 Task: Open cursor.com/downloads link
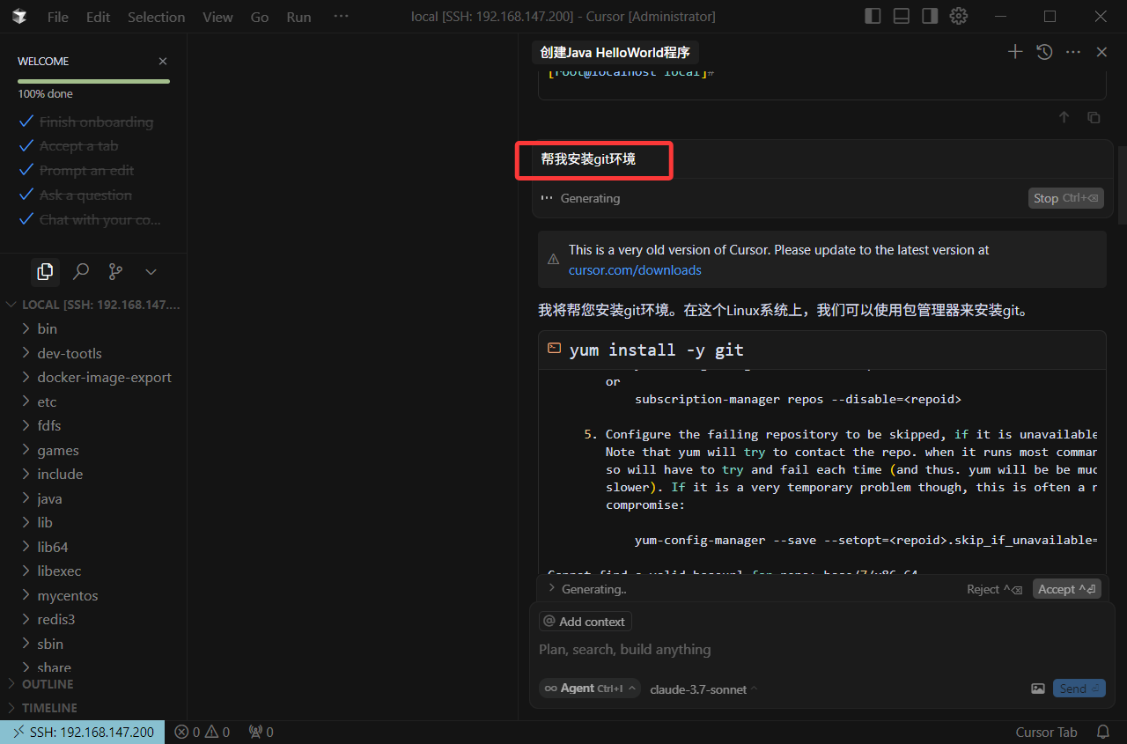pos(635,269)
